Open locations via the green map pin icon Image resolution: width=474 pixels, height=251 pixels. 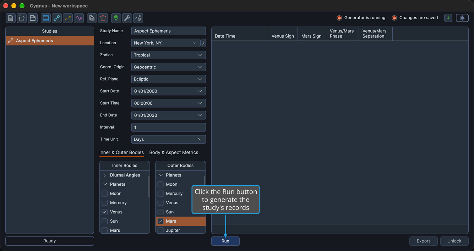tap(116, 18)
